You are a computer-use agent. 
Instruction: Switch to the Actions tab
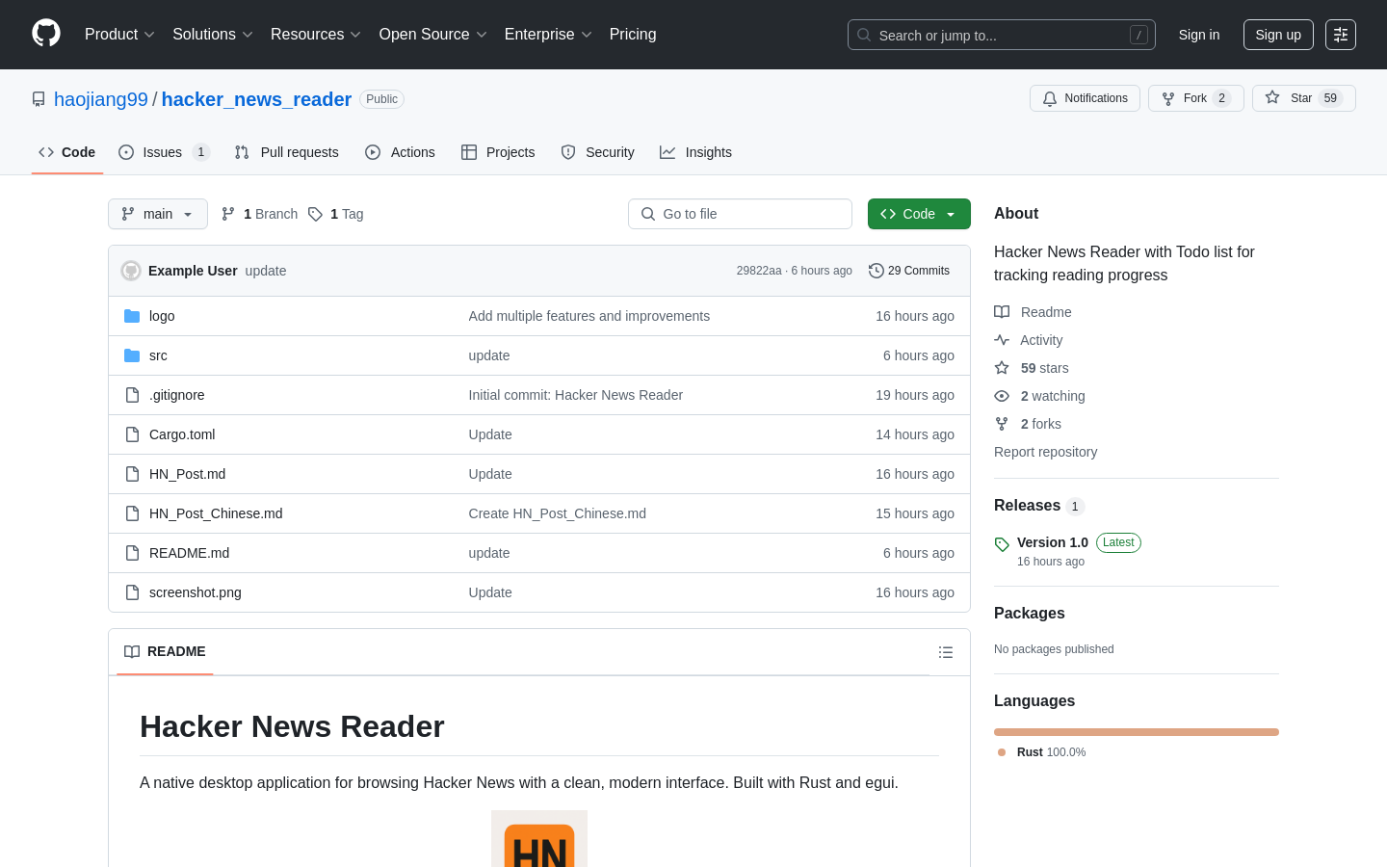(x=401, y=152)
